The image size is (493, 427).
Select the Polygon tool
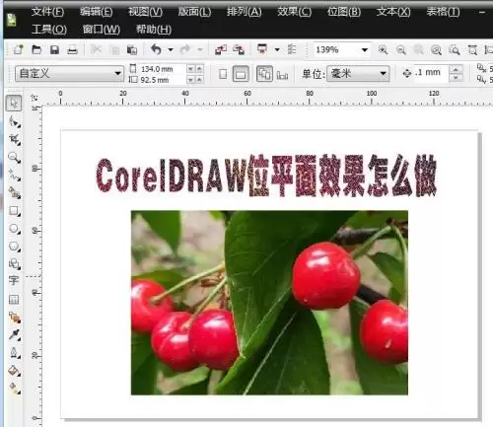(14, 247)
